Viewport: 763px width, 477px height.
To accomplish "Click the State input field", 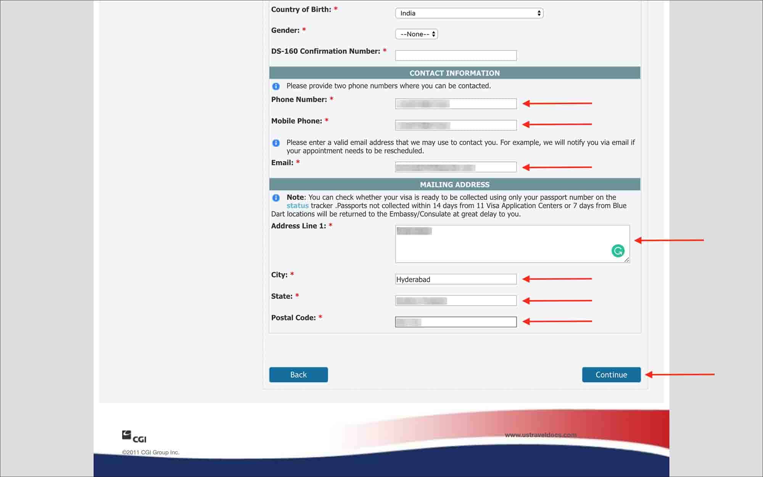I will click(456, 300).
